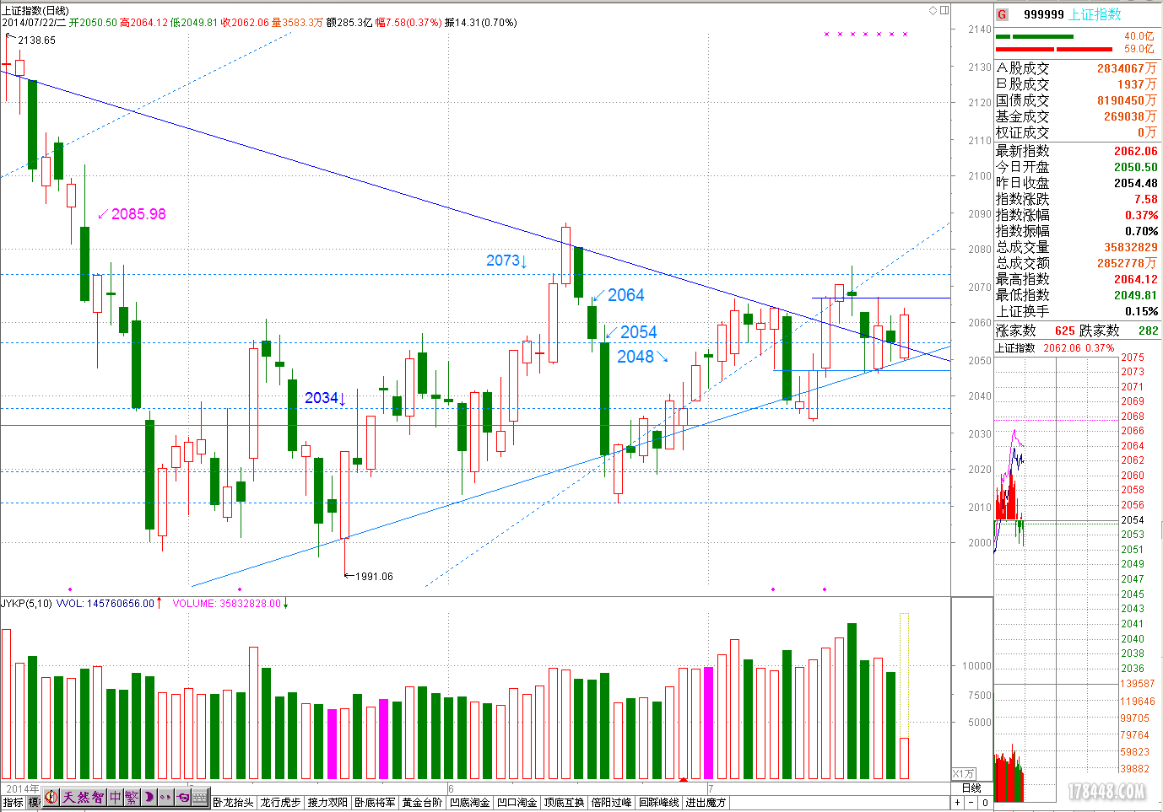
Task: Click the 2054 blue price annotation
Action: (x=638, y=332)
